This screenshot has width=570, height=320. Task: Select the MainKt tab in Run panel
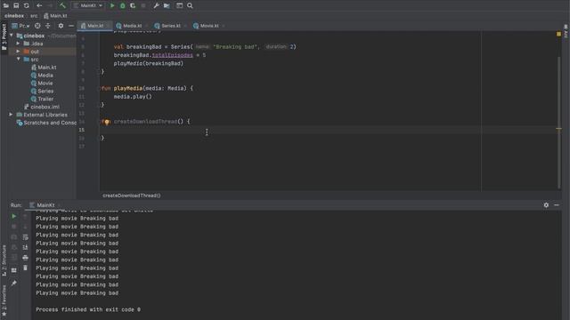pyautogui.click(x=42, y=205)
